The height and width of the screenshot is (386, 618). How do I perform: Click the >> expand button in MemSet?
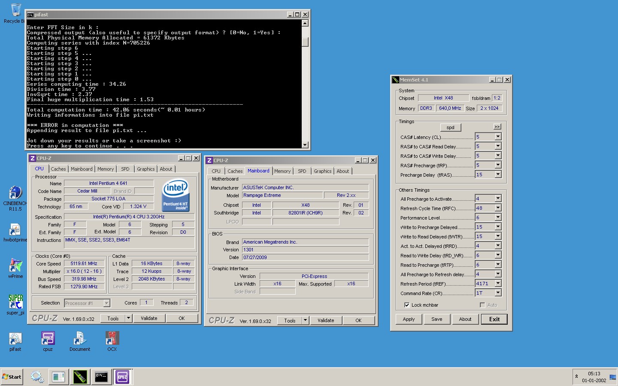(497, 127)
